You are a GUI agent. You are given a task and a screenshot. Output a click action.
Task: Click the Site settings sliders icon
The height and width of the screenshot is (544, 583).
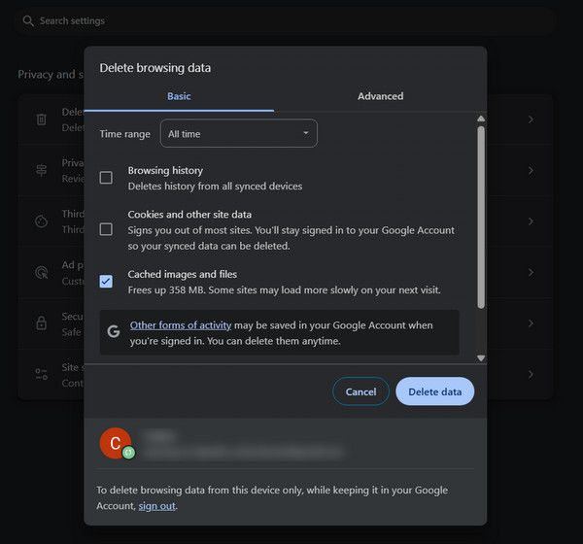point(42,373)
